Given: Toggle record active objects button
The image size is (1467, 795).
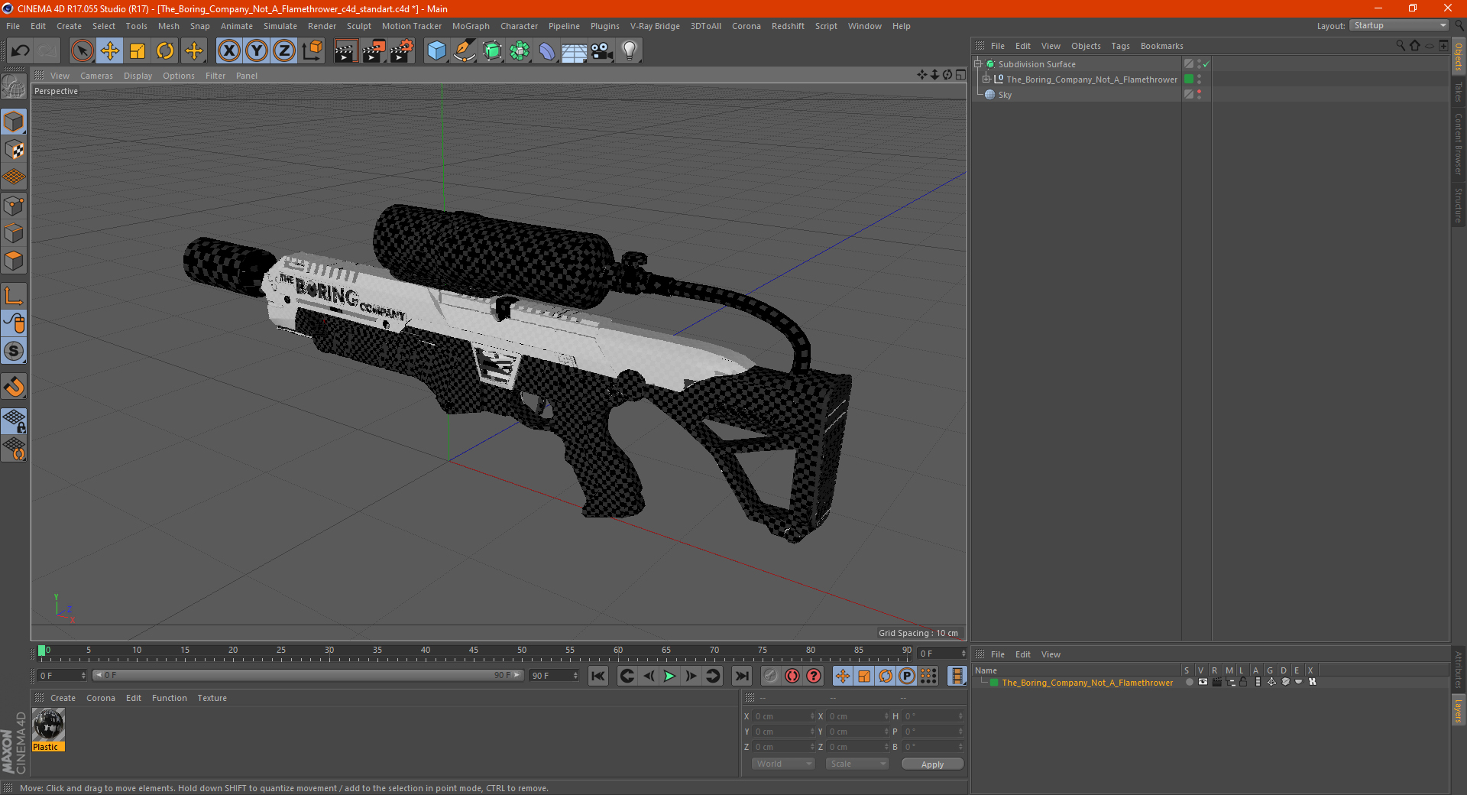Looking at the screenshot, I should click(770, 676).
